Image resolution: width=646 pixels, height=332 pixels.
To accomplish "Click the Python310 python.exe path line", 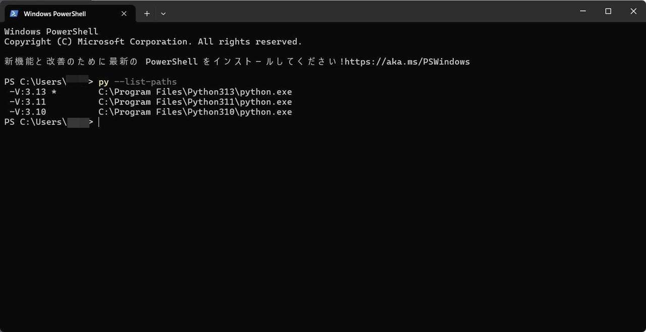I will [x=195, y=112].
